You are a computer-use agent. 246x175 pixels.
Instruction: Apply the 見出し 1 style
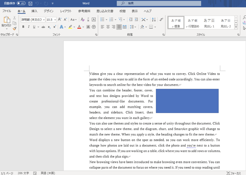pyautogui.click(x=209, y=23)
